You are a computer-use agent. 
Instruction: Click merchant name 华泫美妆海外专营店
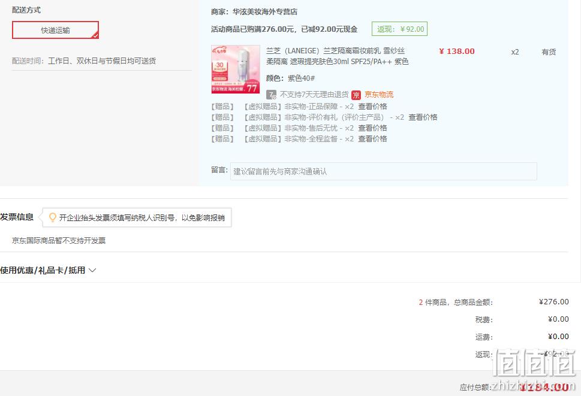pyautogui.click(x=264, y=12)
